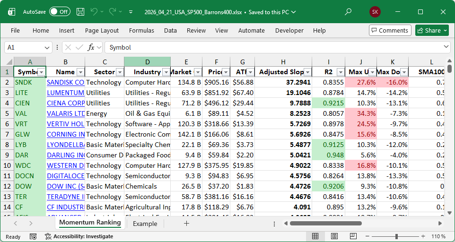Click the Excel app icon in title bar
This screenshot has height=242, width=455.
12,12
